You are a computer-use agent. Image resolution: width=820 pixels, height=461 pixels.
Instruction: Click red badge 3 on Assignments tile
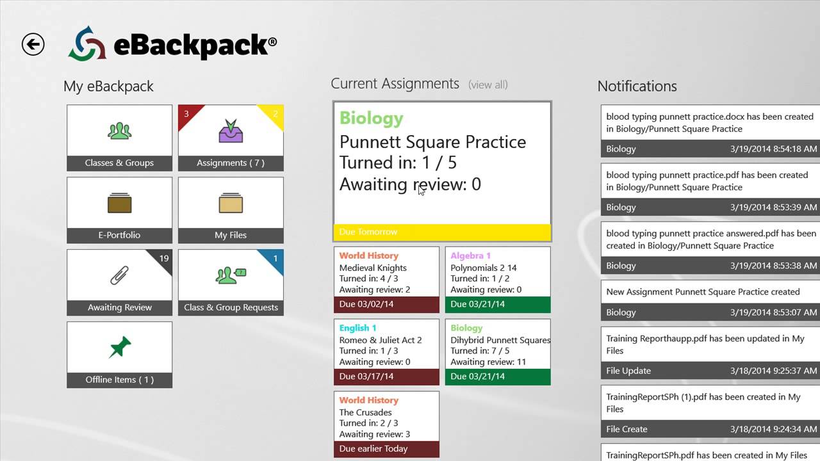[186, 114]
